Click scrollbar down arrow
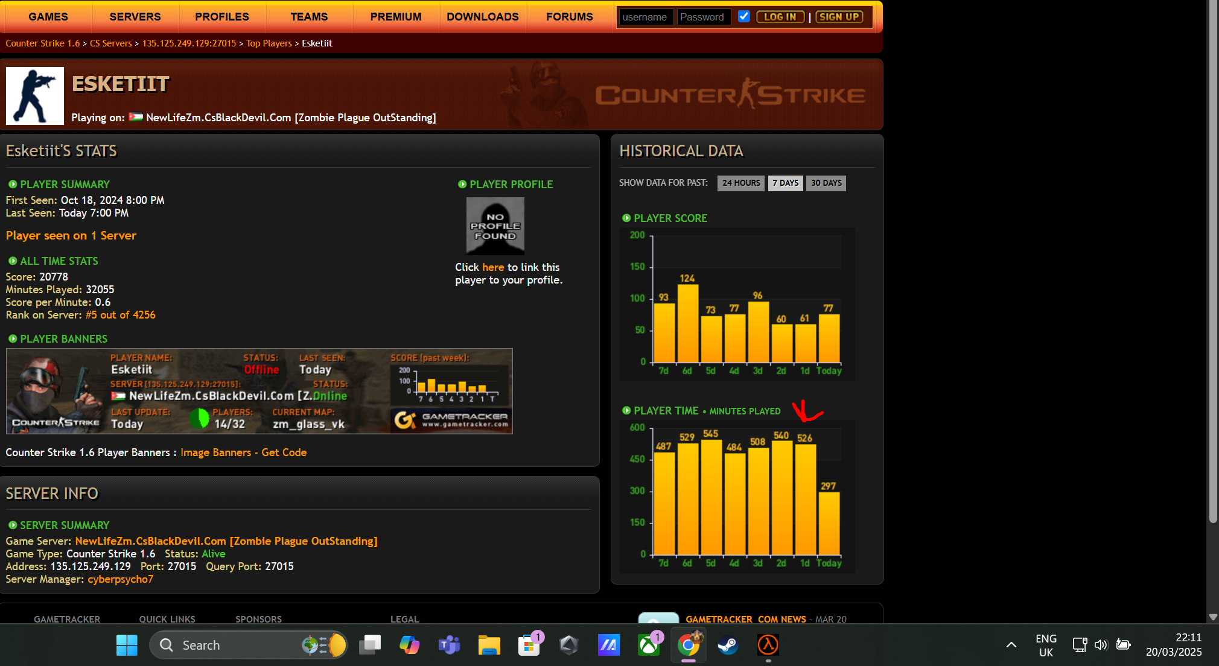Viewport: 1219px width, 666px height. [1213, 617]
